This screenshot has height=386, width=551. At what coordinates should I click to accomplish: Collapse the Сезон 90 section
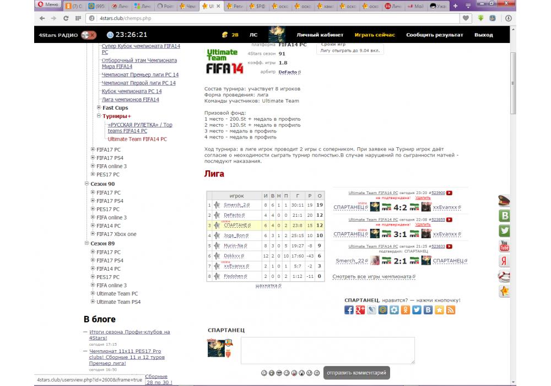click(87, 184)
